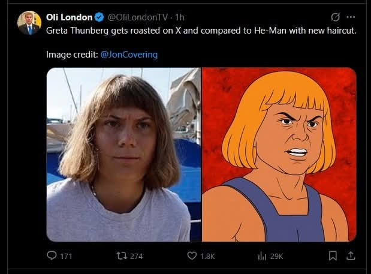Open the left photo in the tweet
371x274 pixels.
click(x=123, y=154)
